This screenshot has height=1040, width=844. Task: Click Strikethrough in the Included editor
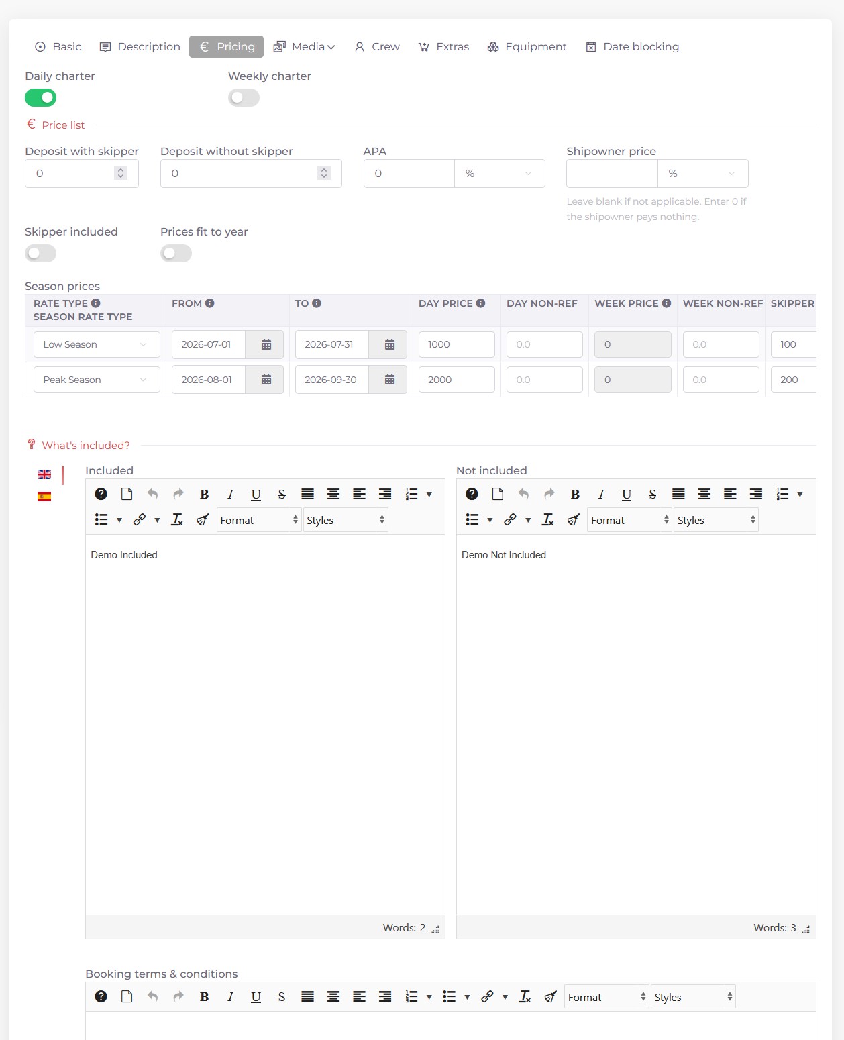coord(282,495)
